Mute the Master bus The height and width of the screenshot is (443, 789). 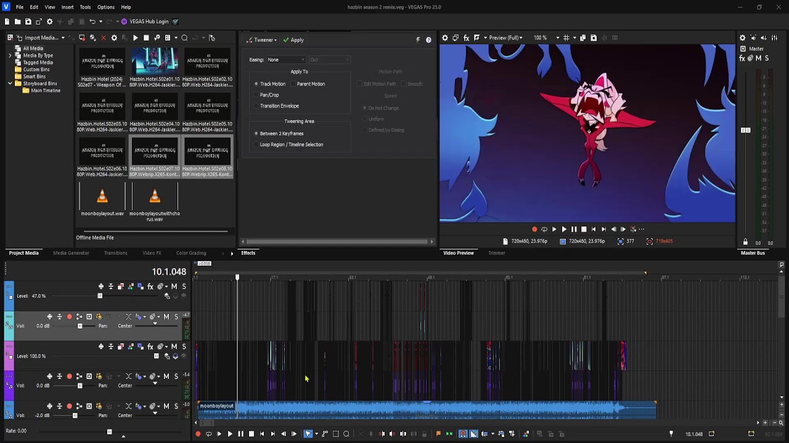(758, 58)
